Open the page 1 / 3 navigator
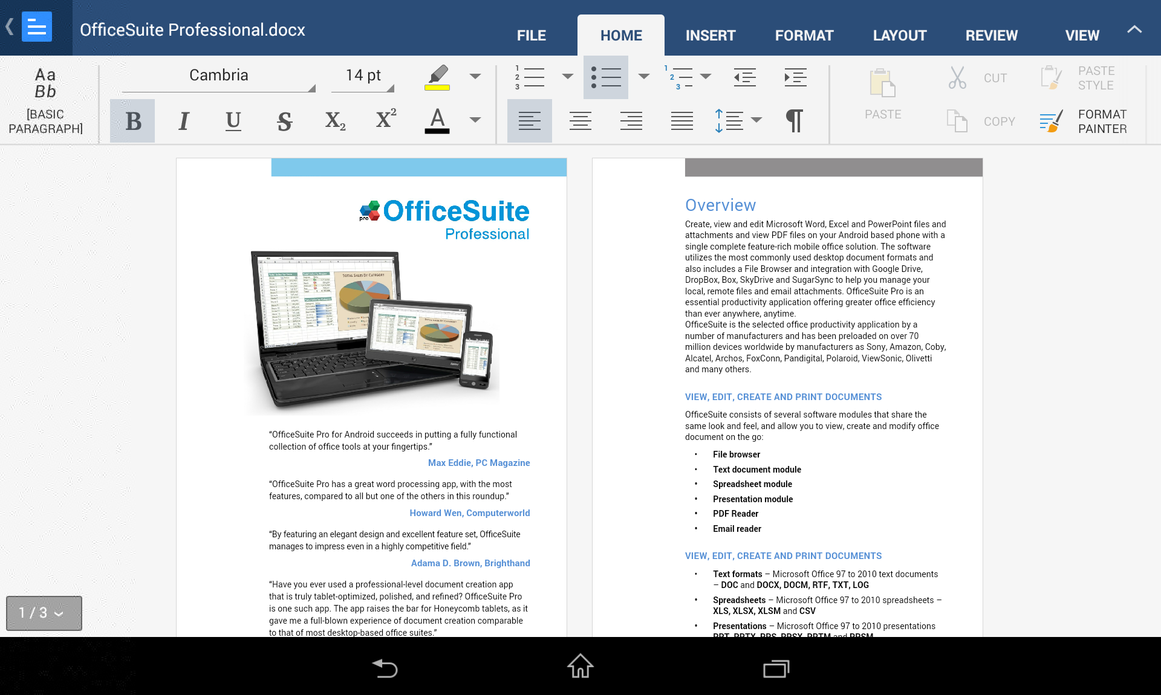1161x695 pixels. coord(44,613)
